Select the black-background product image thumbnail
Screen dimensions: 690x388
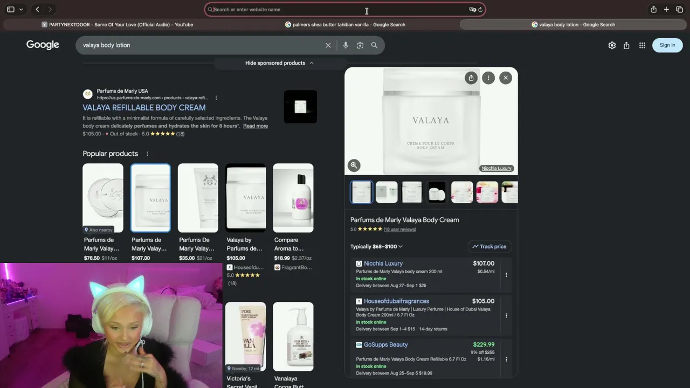coord(437,192)
